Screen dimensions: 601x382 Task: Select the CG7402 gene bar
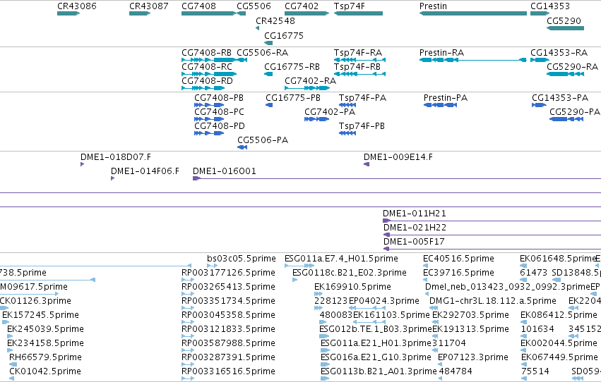(x=307, y=13)
